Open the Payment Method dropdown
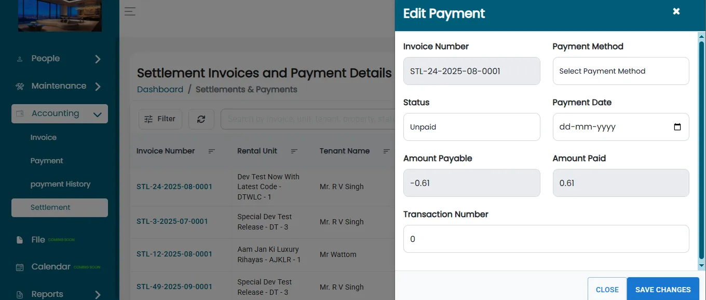Image resolution: width=706 pixels, height=300 pixels. [x=621, y=71]
